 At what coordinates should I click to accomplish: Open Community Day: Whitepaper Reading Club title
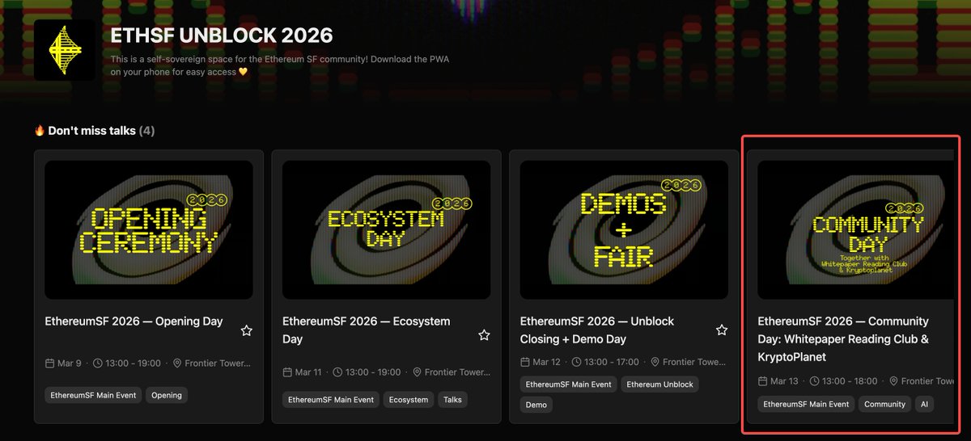point(843,339)
